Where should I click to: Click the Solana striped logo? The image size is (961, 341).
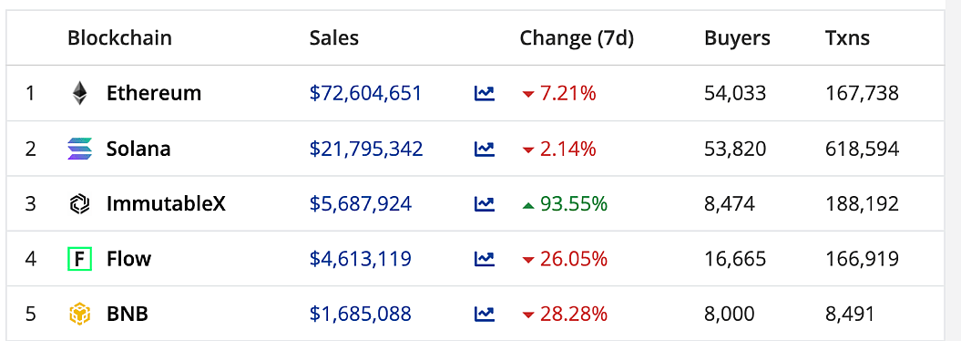click(79, 149)
